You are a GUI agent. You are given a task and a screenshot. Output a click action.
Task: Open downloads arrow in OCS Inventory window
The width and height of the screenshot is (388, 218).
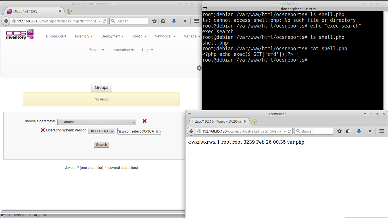coord(174,21)
